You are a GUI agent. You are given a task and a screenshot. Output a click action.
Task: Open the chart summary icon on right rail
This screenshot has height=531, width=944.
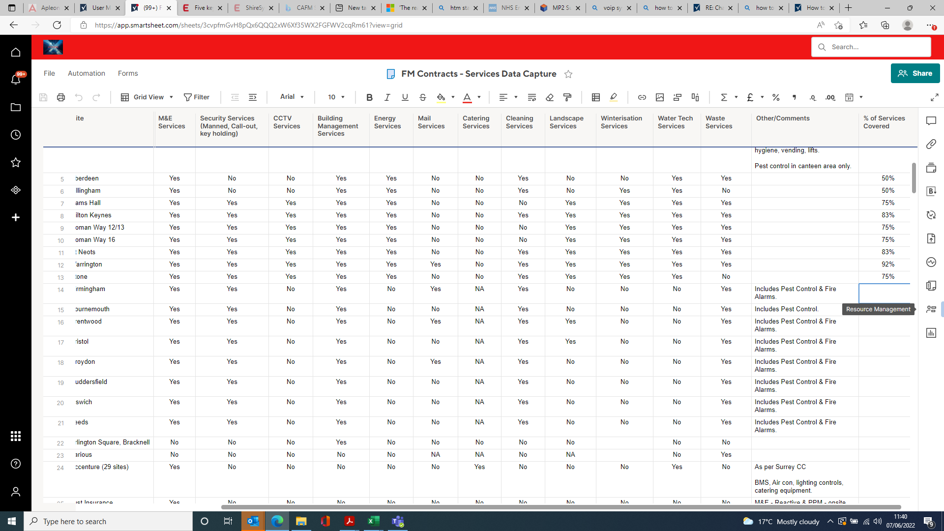(x=931, y=333)
